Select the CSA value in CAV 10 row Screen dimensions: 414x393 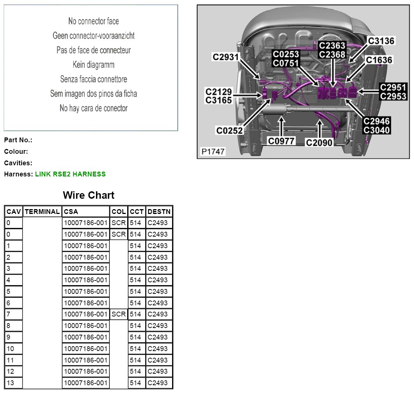click(86, 349)
